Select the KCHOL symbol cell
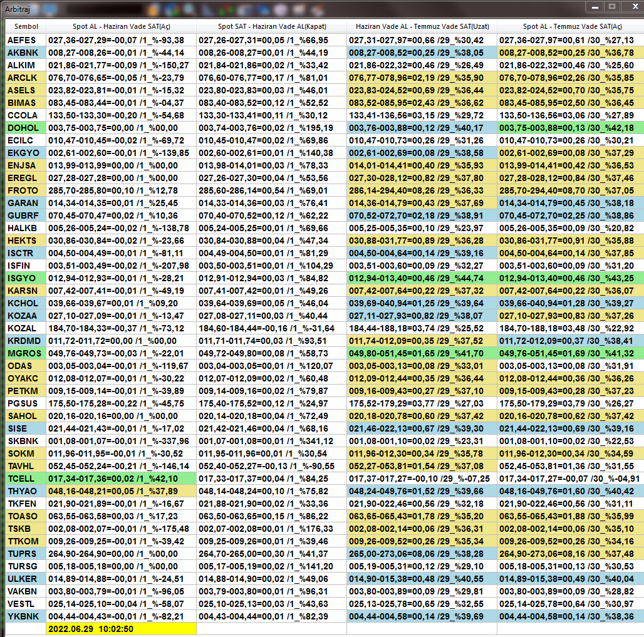Screen dimensions: 644x637 click(26, 303)
